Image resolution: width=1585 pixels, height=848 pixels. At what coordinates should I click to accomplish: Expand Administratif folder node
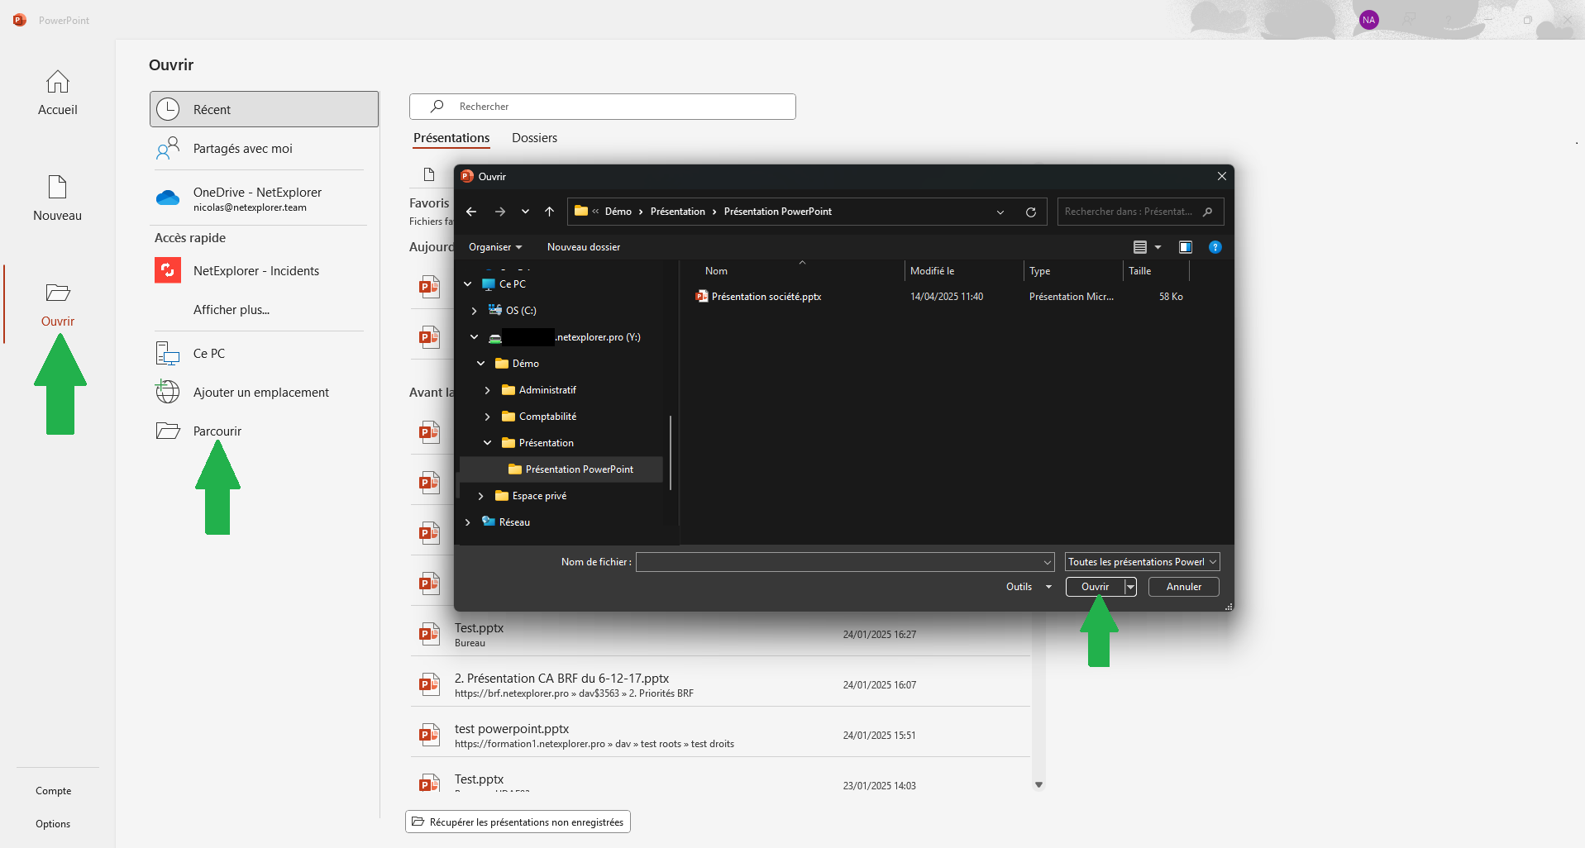click(487, 390)
